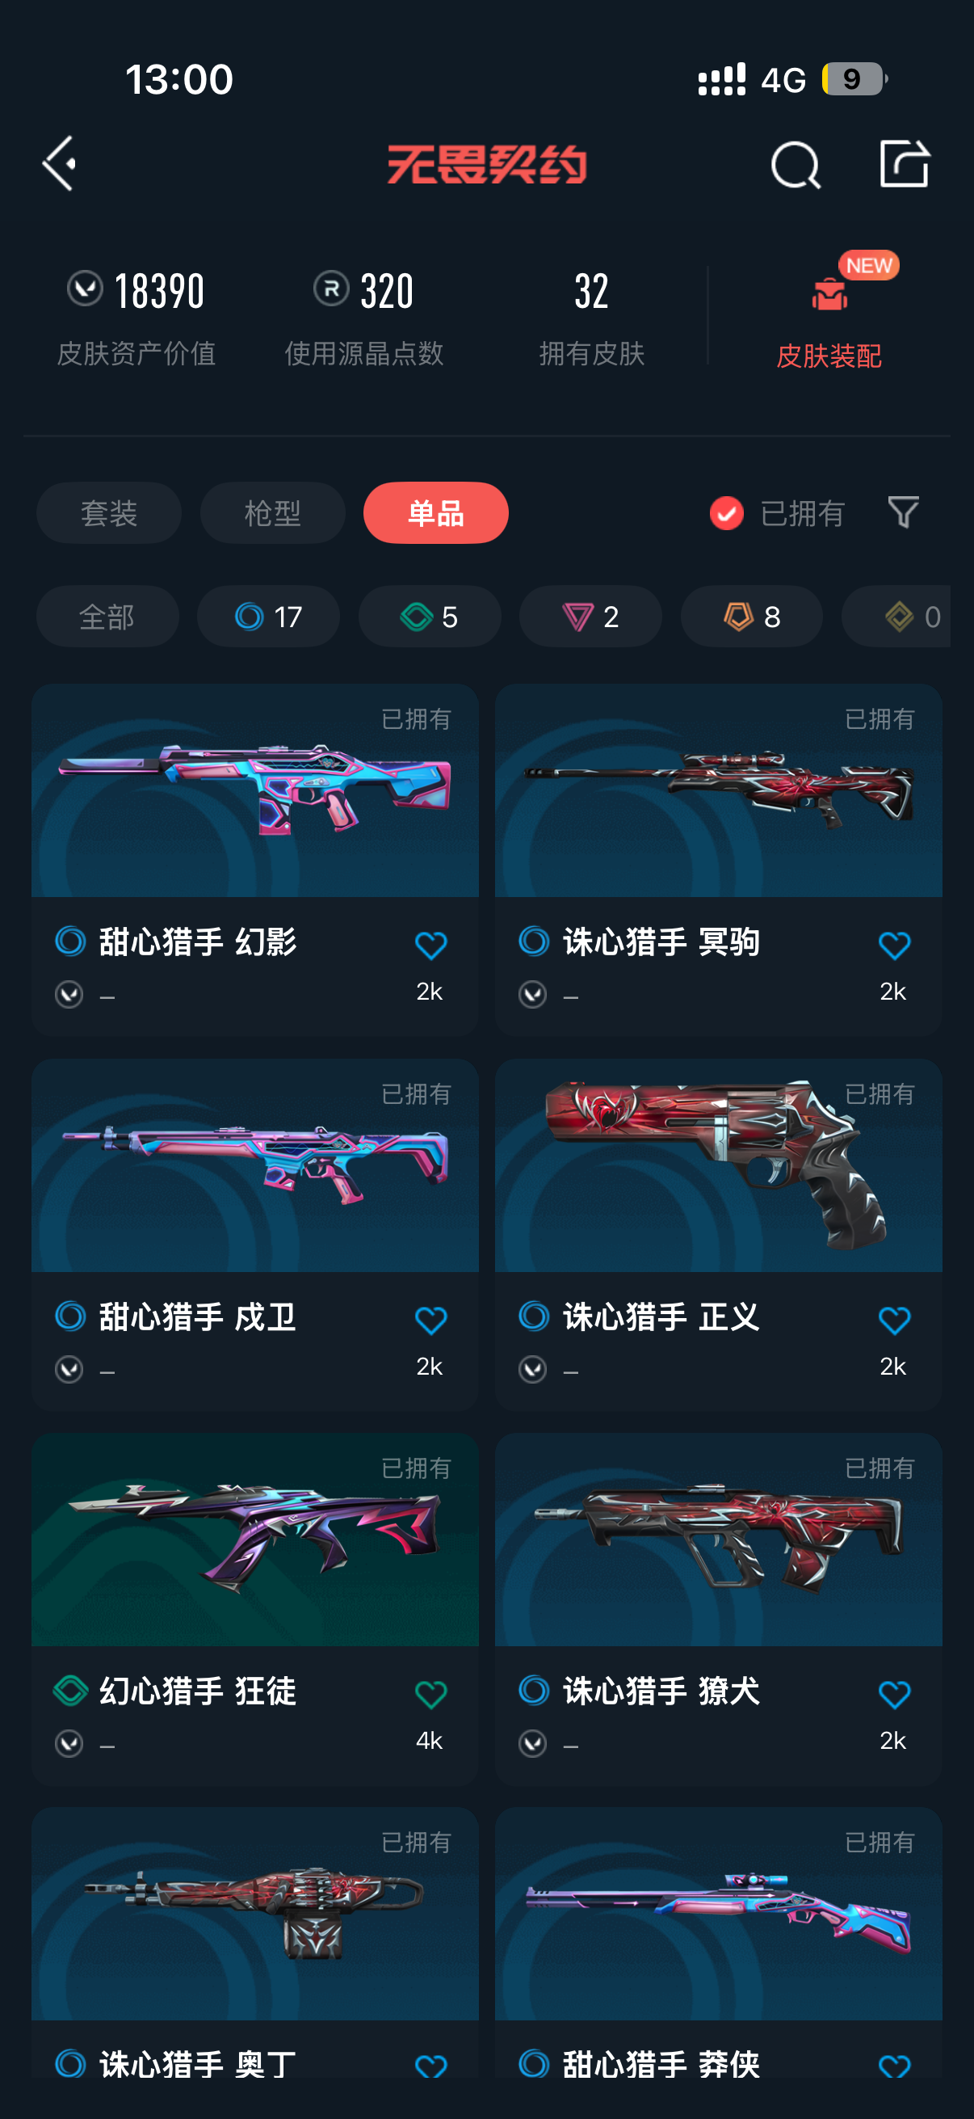This screenshot has width=974, height=2119.
Task: Like the 幻心猎手 狂徒 heart icon
Action: (430, 1694)
